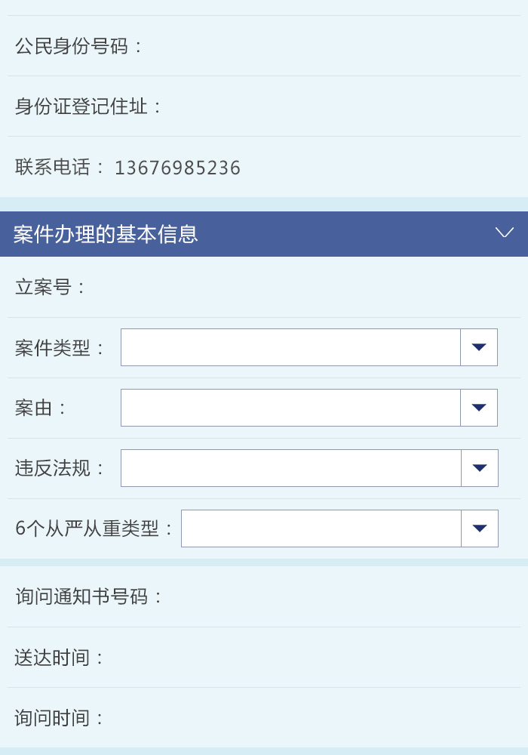This screenshot has height=755, width=528.
Task: Collapse the 案件办理的基本信息 section chevron
Action: pos(504,233)
